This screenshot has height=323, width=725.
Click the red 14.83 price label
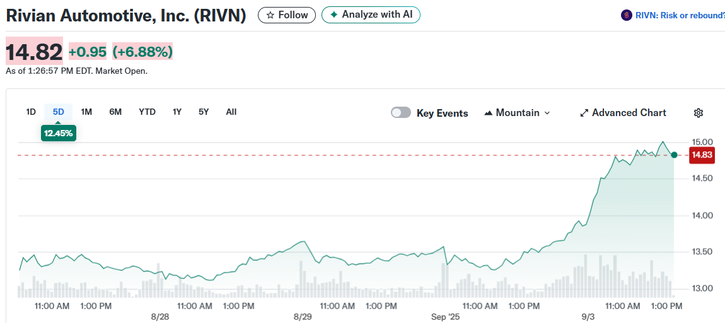[702, 155]
